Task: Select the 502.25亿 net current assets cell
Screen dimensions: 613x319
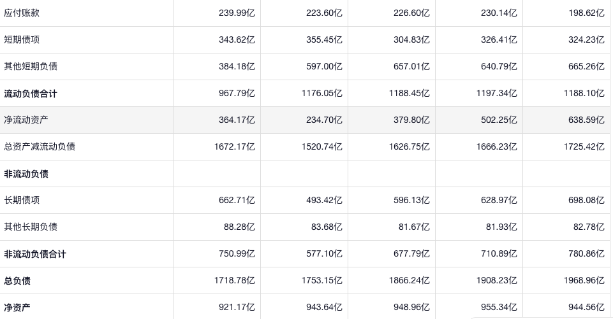Action: point(499,120)
